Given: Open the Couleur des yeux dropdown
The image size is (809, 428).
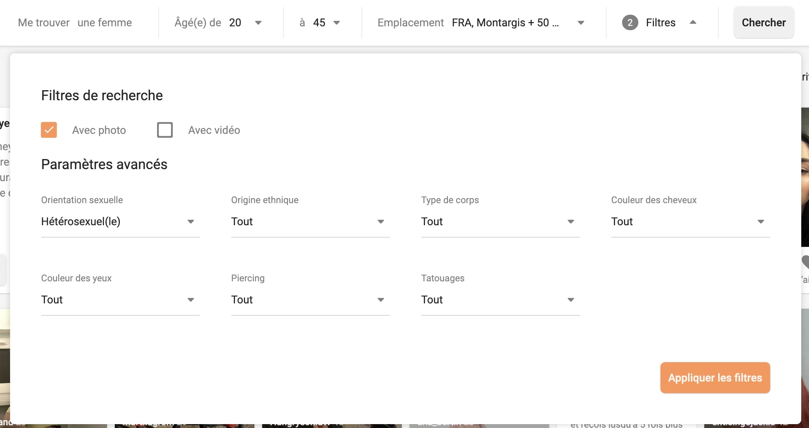Looking at the screenshot, I should [190, 300].
